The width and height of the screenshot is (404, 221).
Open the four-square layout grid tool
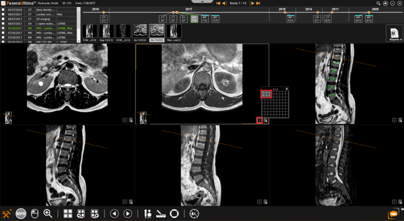(68, 213)
